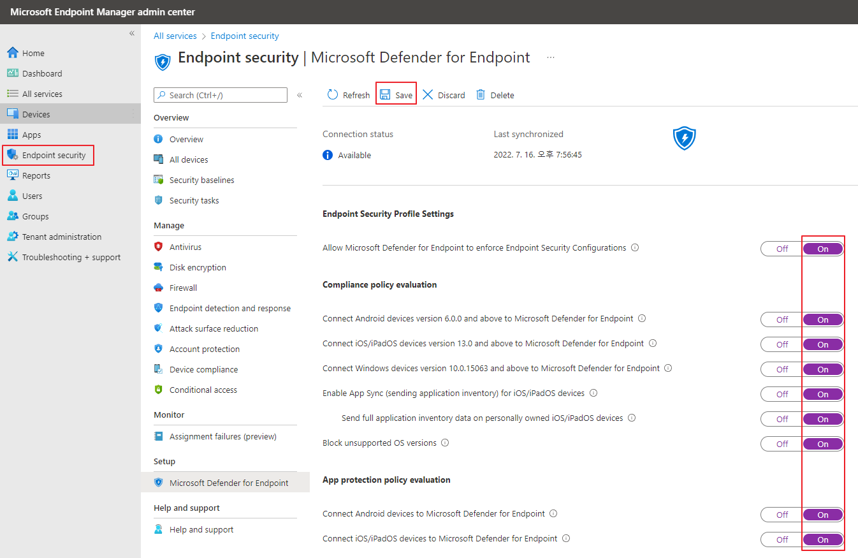Image resolution: width=858 pixels, height=558 pixels.
Task: Collapse the left navigation sidebar
Action: (x=132, y=33)
